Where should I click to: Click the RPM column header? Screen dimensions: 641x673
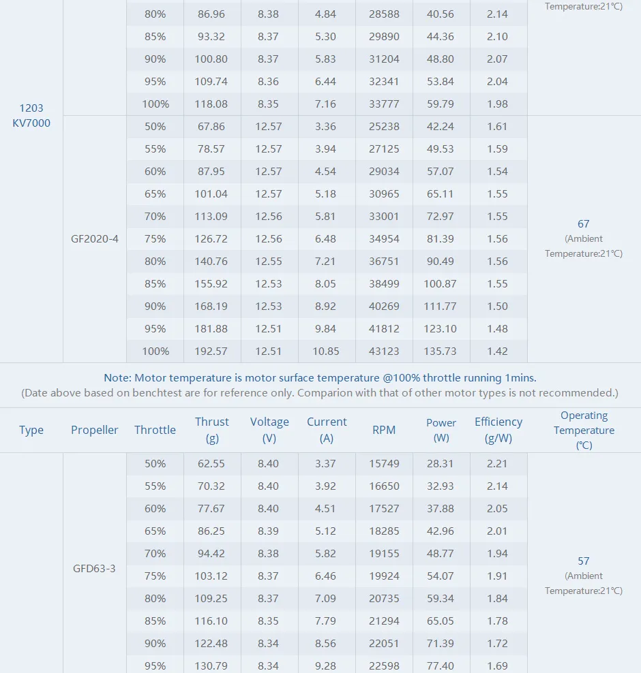pos(384,430)
